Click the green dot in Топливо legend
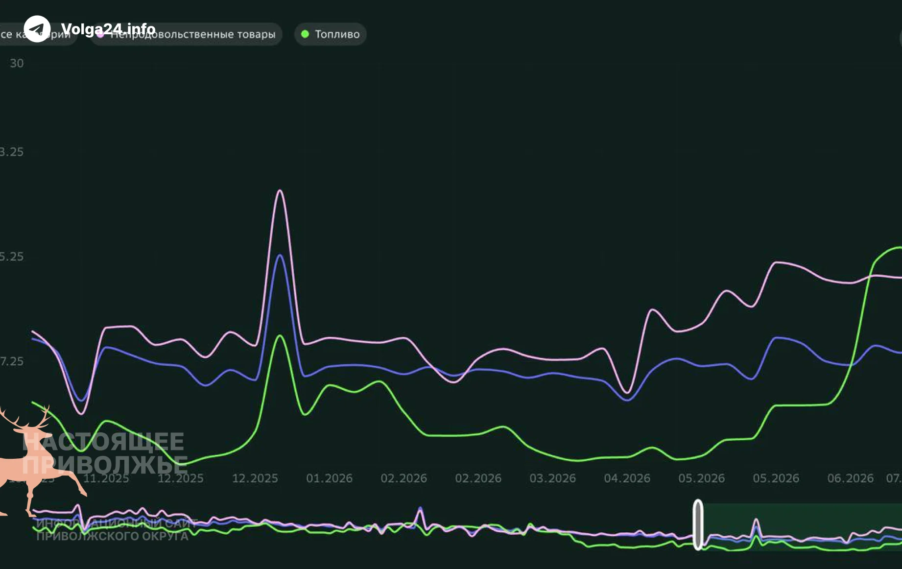The image size is (902, 569). [x=305, y=34]
